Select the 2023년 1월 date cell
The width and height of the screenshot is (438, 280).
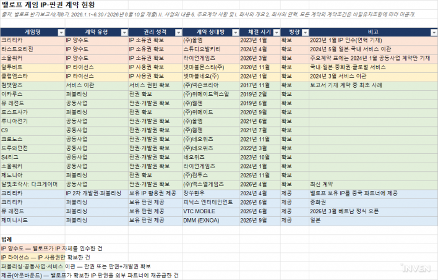[260, 40]
